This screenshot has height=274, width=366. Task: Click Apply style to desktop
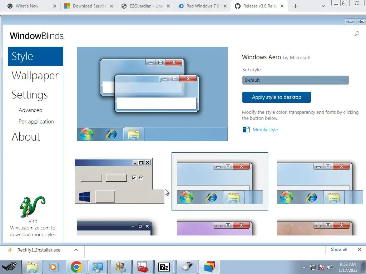[x=276, y=97]
